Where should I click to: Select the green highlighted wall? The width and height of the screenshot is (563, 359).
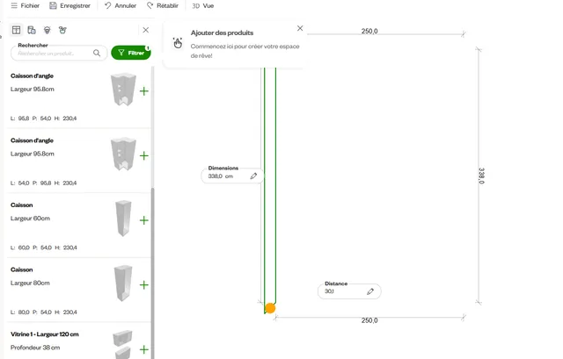click(270, 186)
